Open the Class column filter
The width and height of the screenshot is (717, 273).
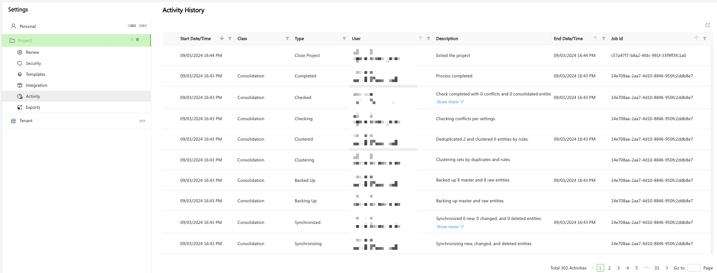287,38
